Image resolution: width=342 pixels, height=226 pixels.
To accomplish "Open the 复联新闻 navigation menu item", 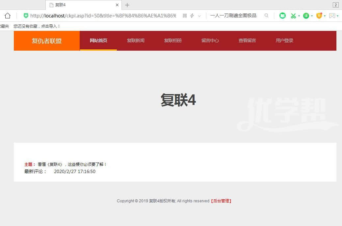I will pos(136,40).
